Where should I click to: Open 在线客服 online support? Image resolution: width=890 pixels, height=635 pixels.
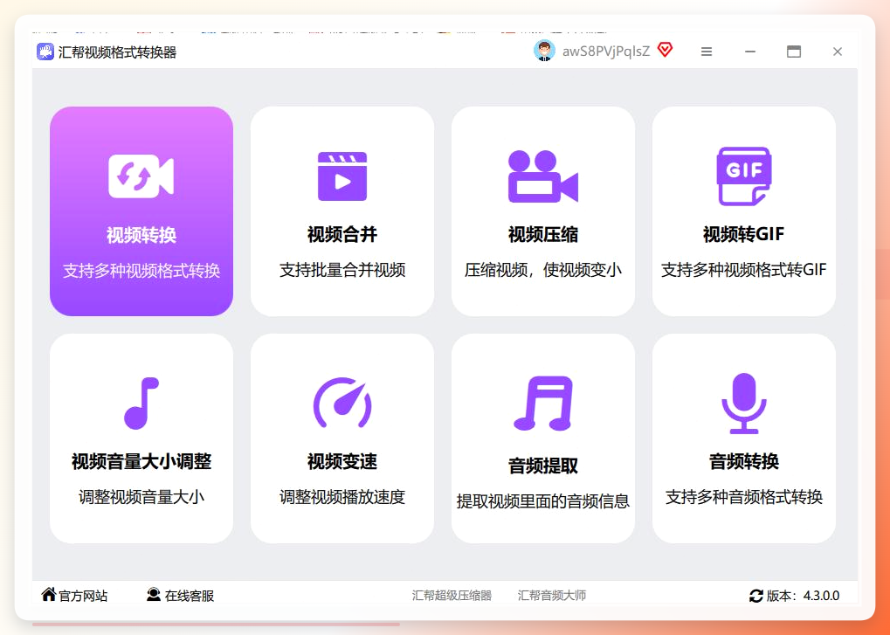click(189, 596)
